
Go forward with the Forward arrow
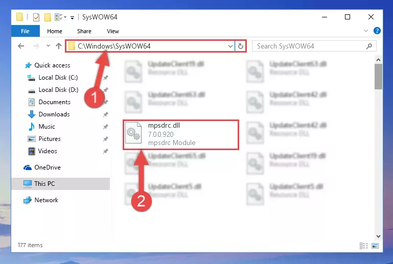[x=36, y=46]
